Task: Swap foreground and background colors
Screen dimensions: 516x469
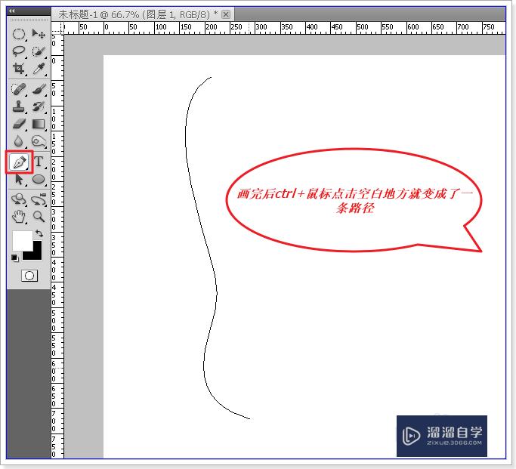Action: tap(39, 233)
